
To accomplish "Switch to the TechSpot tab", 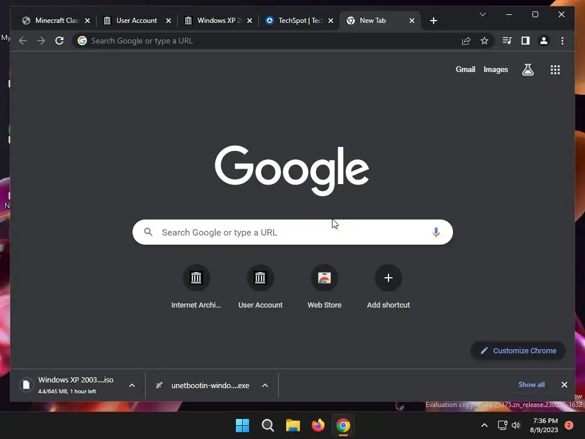I will [300, 21].
